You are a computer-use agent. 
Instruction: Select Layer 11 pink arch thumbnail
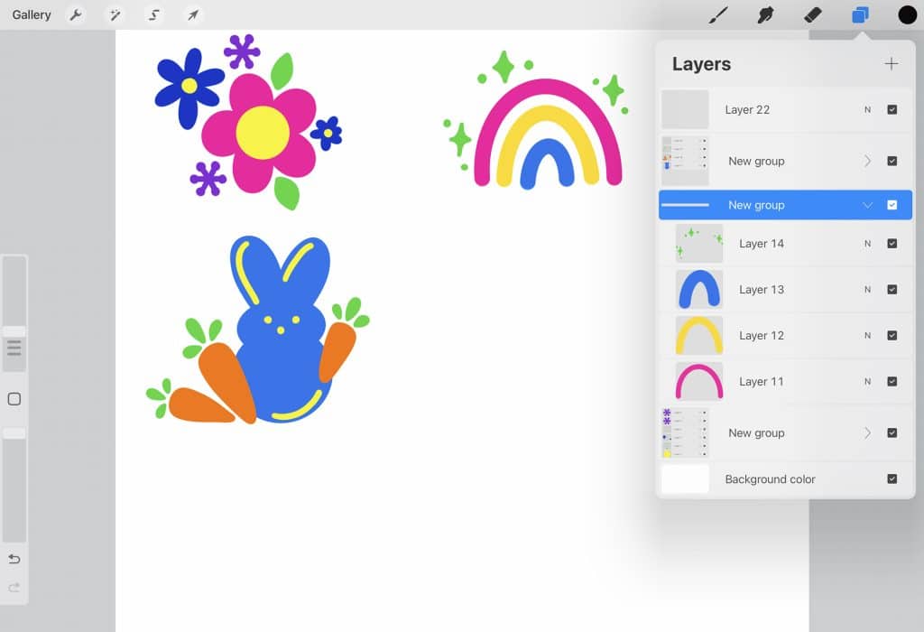point(699,381)
